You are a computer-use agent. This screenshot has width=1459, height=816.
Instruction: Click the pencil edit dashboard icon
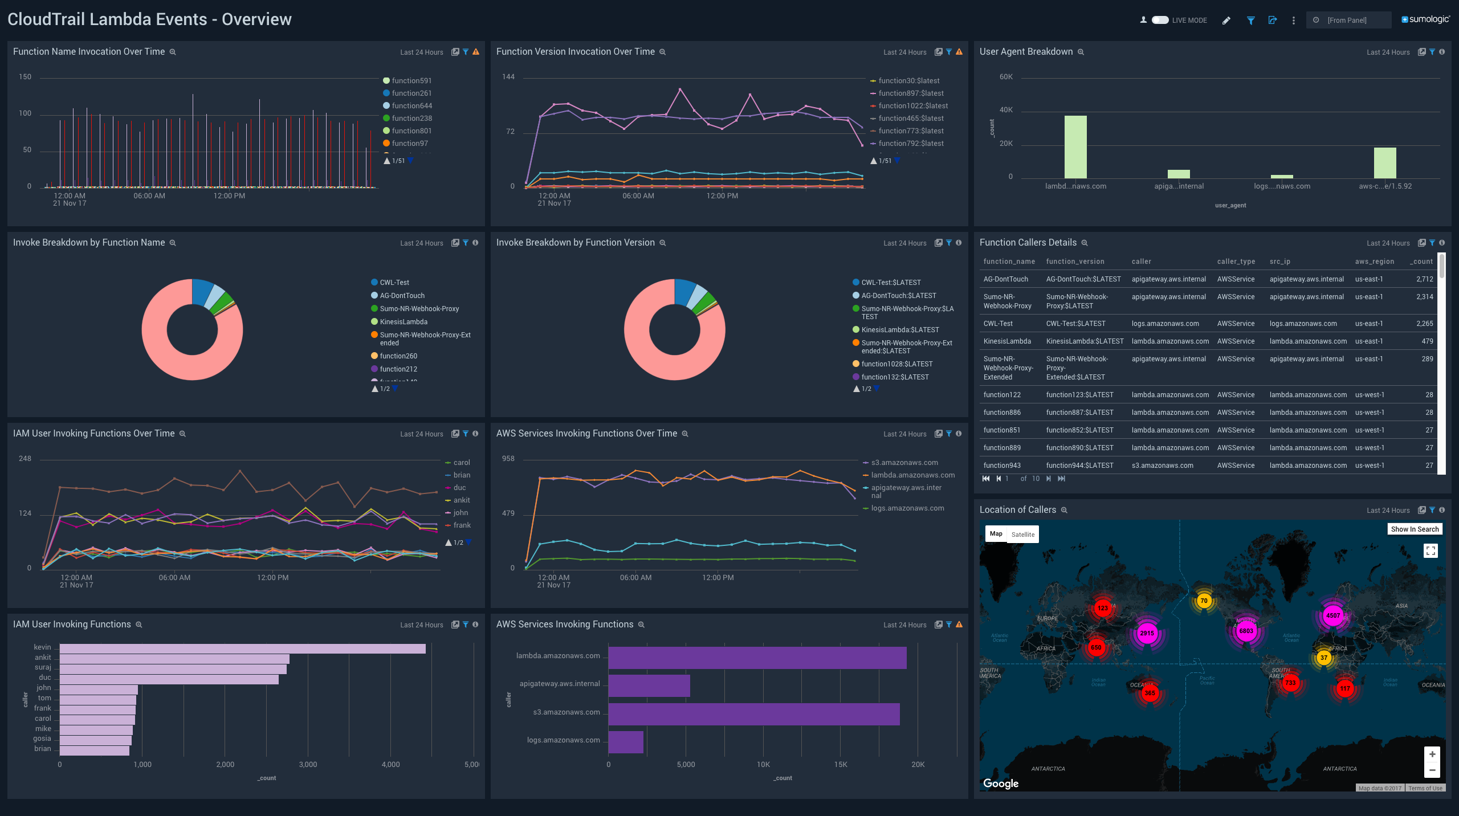[1226, 21]
